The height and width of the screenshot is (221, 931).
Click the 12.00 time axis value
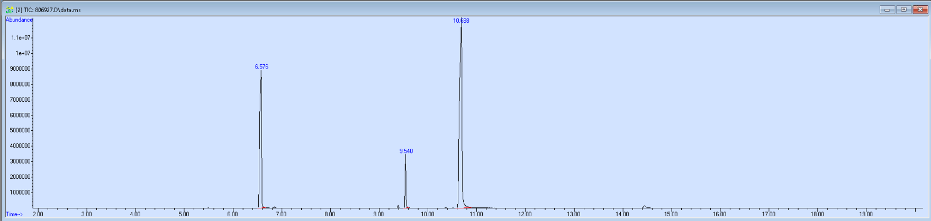click(525, 214)
